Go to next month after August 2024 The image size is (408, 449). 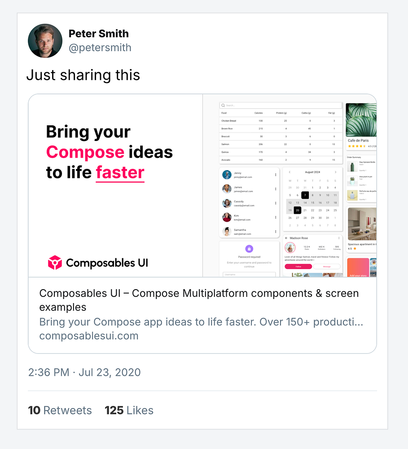pos(335,172)
